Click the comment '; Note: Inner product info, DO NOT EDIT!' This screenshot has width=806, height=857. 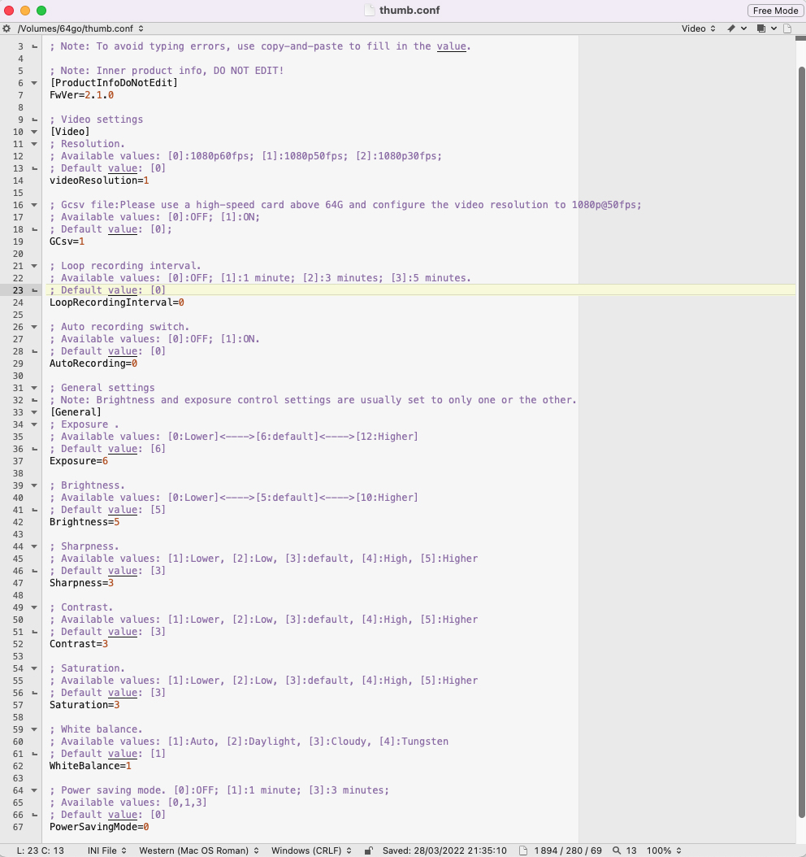[x=167, y=71]
